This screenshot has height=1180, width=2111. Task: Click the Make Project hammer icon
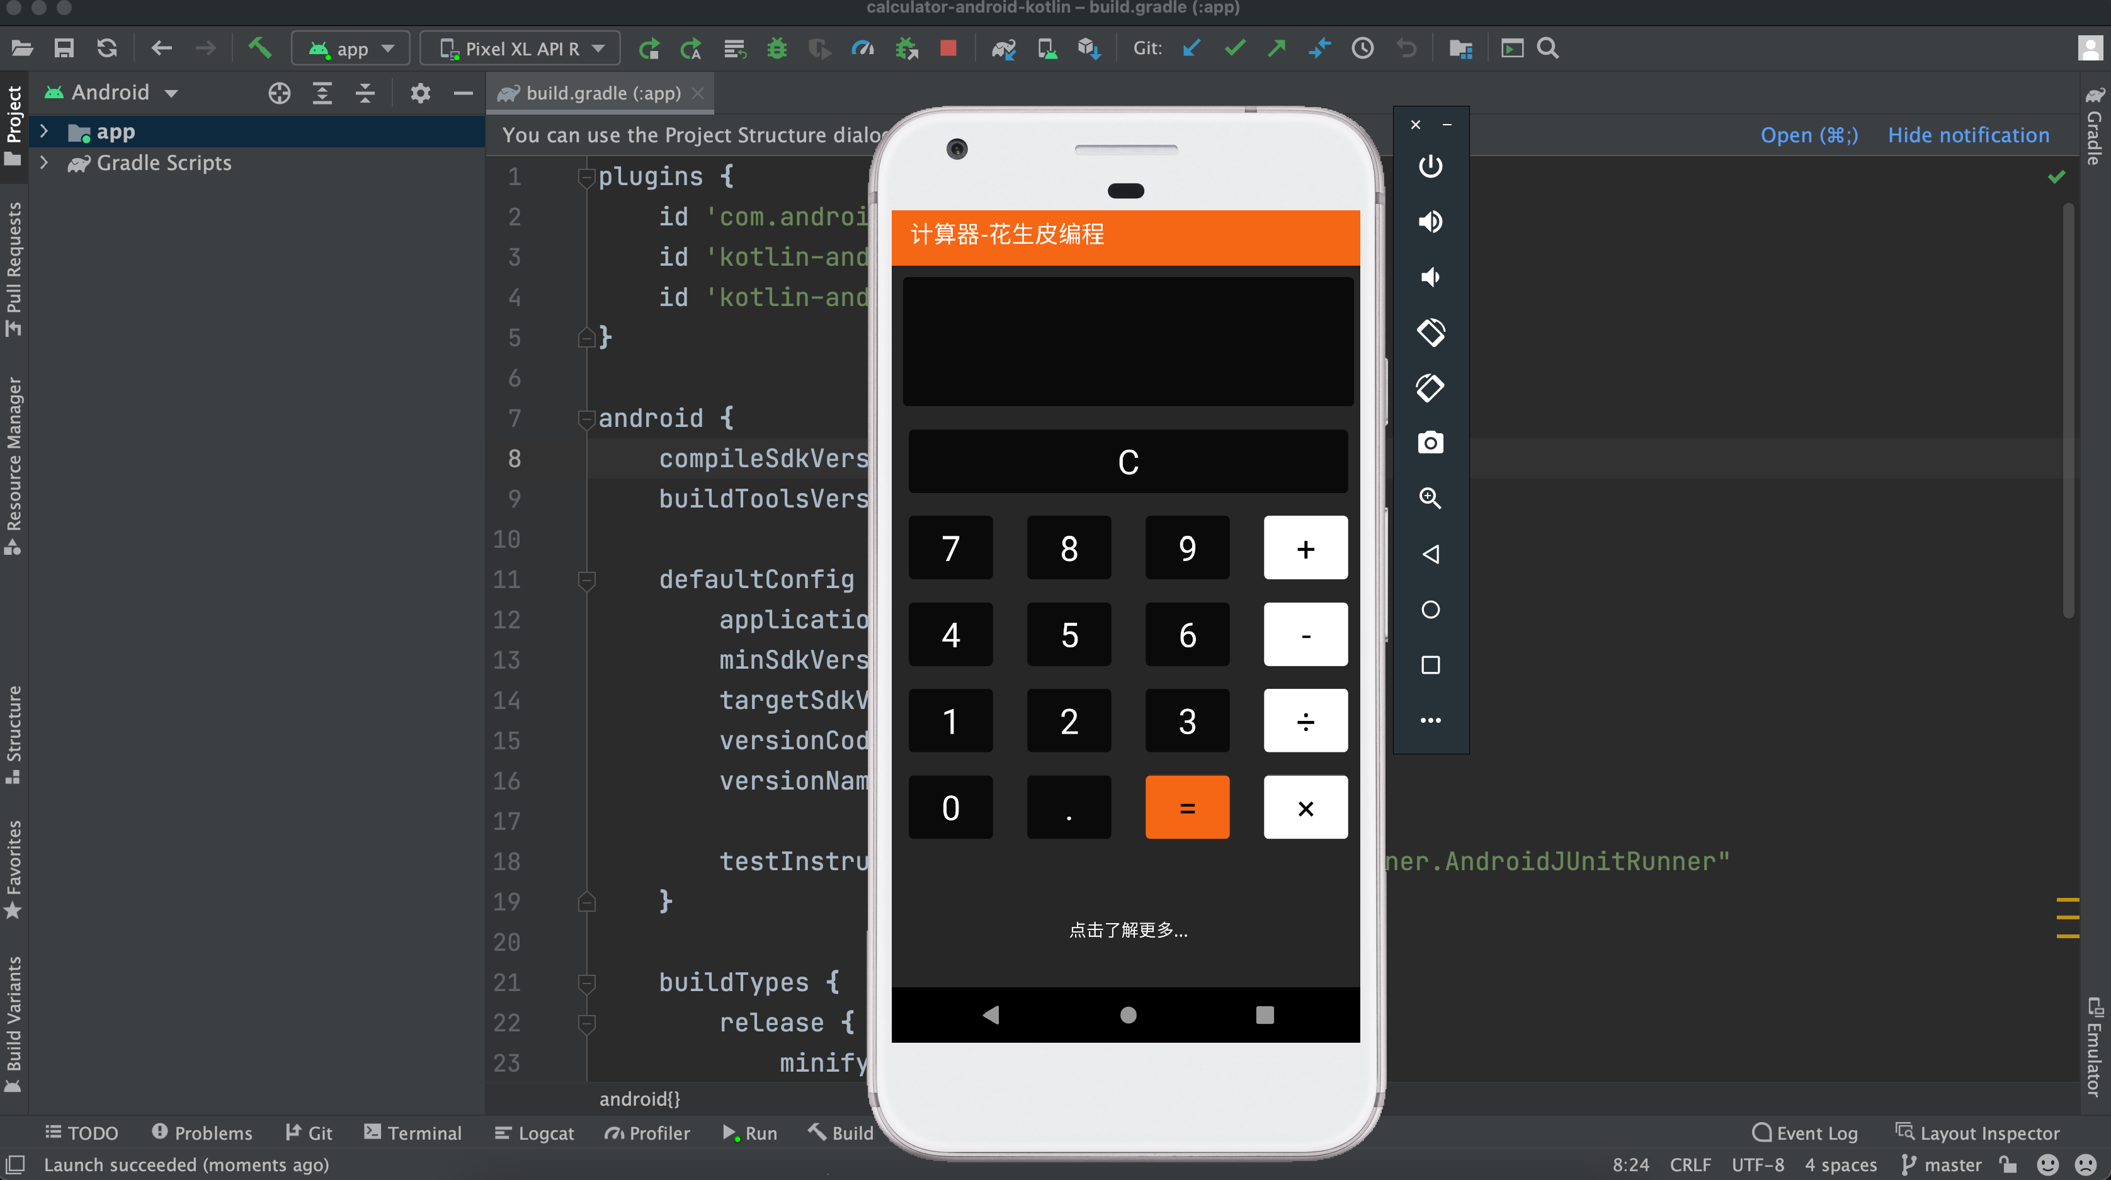(x=259, y=48)
